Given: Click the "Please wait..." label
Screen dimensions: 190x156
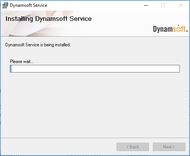Looking at the screenshot, I should tap(22, 61).
